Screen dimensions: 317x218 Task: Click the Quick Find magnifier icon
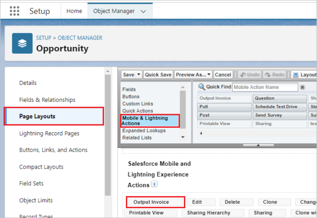tap(201, 87)
